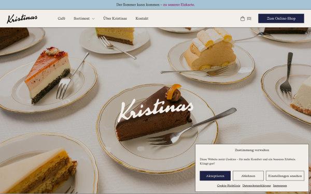Image resolution: width=311 pixels, height=194 pixels.
Task: Click the chevron next to Sortiment
Action: point(93,19)
